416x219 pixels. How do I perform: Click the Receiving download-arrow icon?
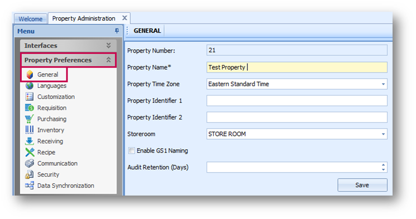(30, 141)
